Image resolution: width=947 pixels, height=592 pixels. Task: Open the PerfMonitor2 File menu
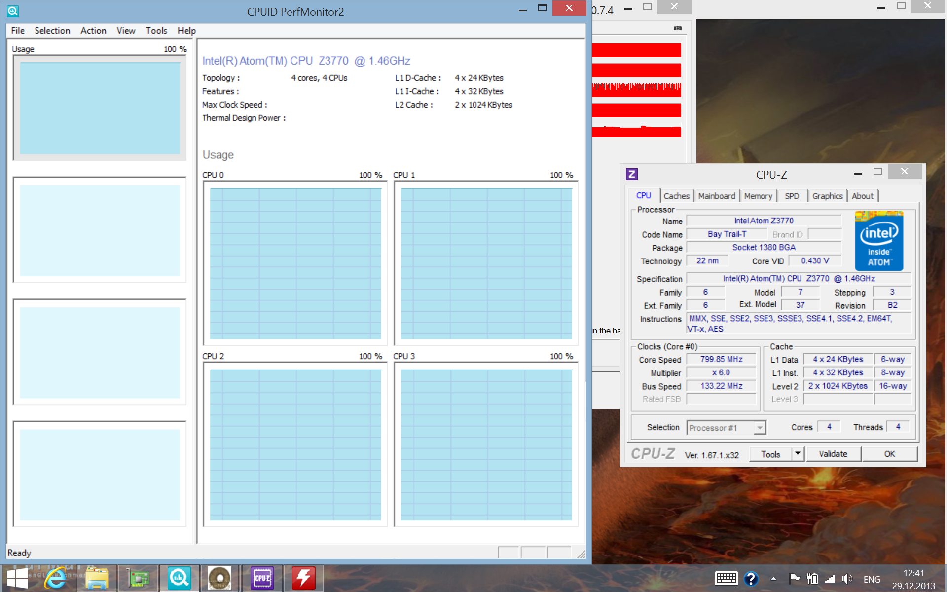tap(18, 31)
